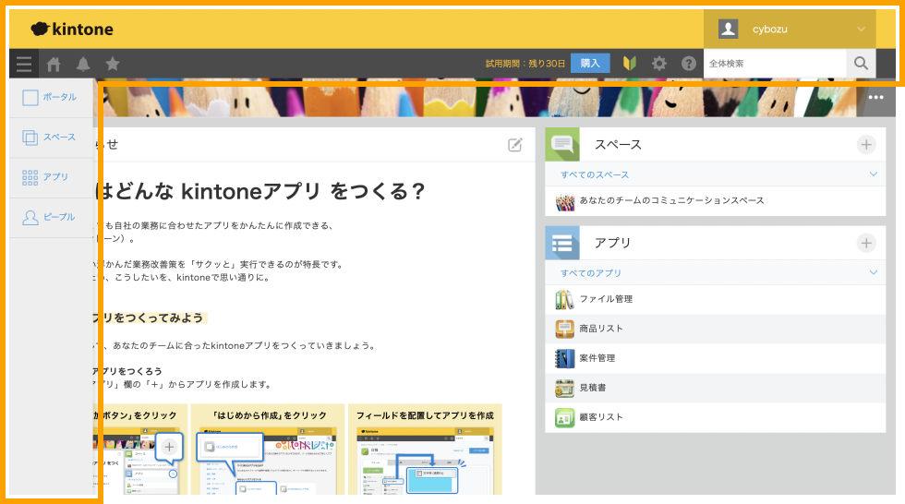Screen dimensions: 905x504
Task: Edit the announcement with pencil icon
Action: (x=515, y=144)
